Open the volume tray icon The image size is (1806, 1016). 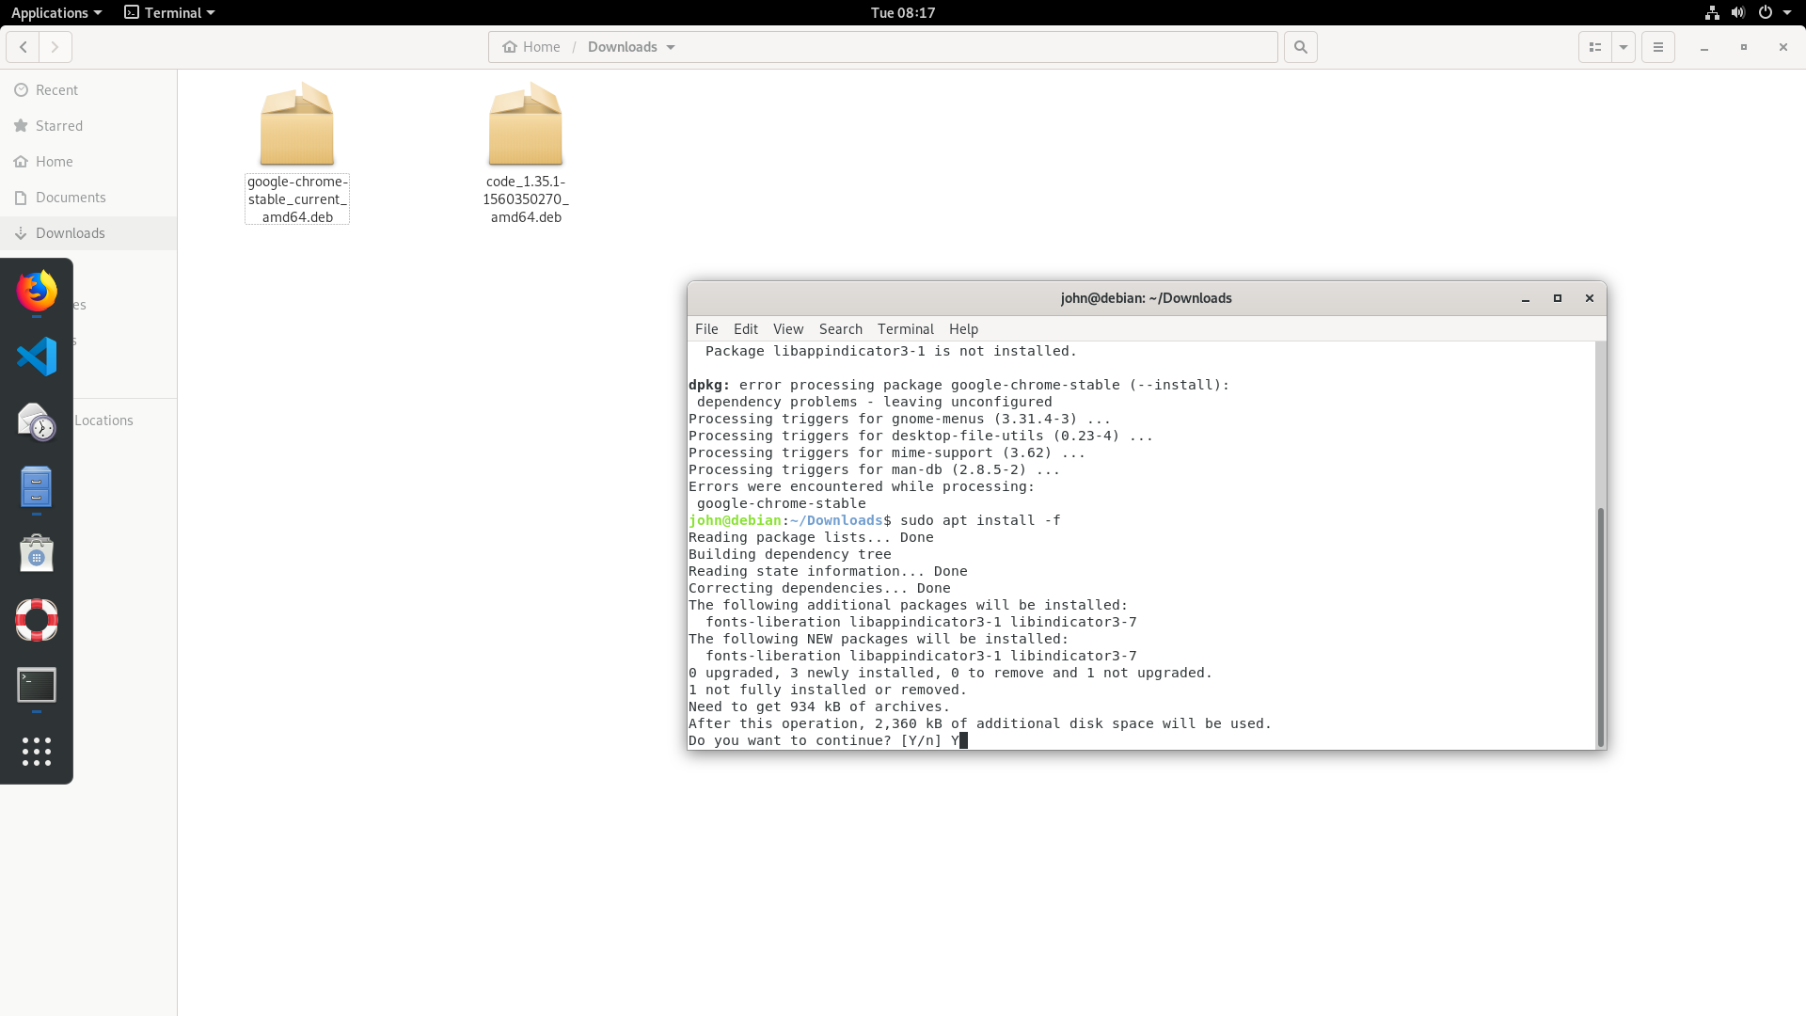(1738, 12)
